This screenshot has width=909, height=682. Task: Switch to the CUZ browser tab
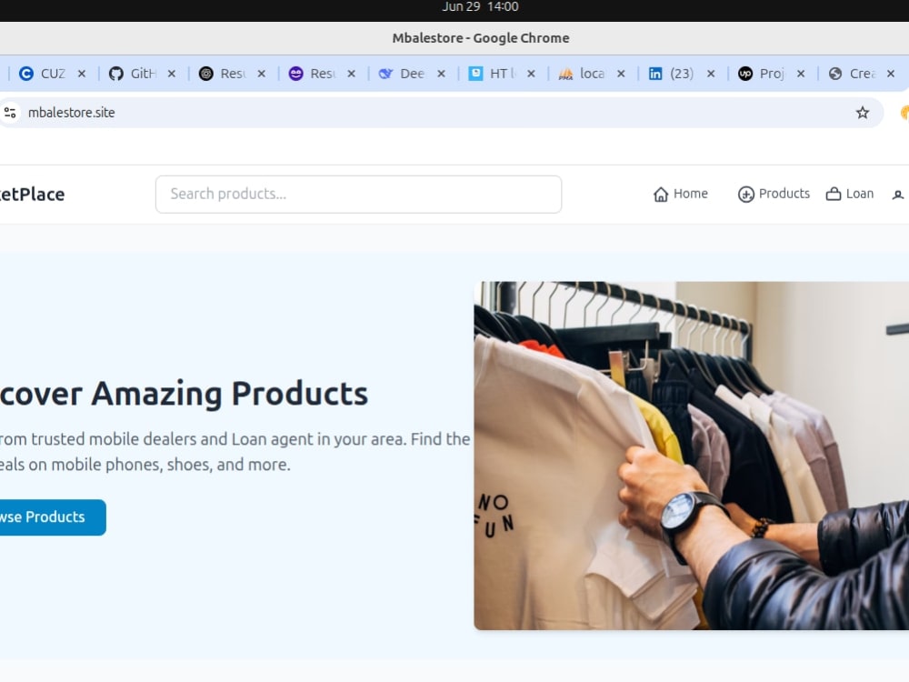pyautogui.click(x=52, y=74)
